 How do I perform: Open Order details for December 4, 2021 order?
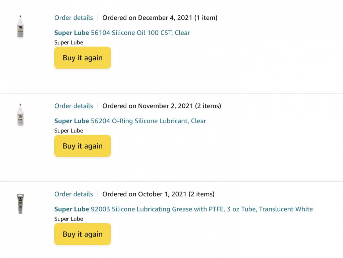pos(73,18)
